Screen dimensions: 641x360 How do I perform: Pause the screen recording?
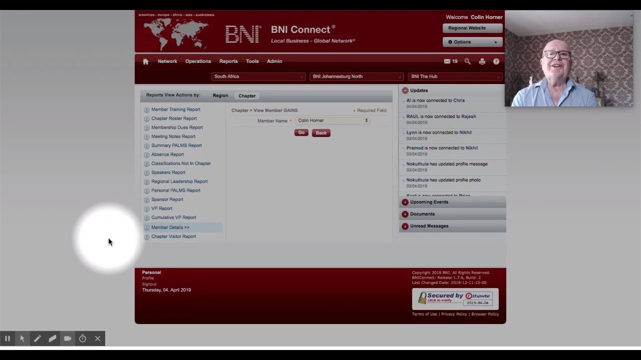click(8, 338)
